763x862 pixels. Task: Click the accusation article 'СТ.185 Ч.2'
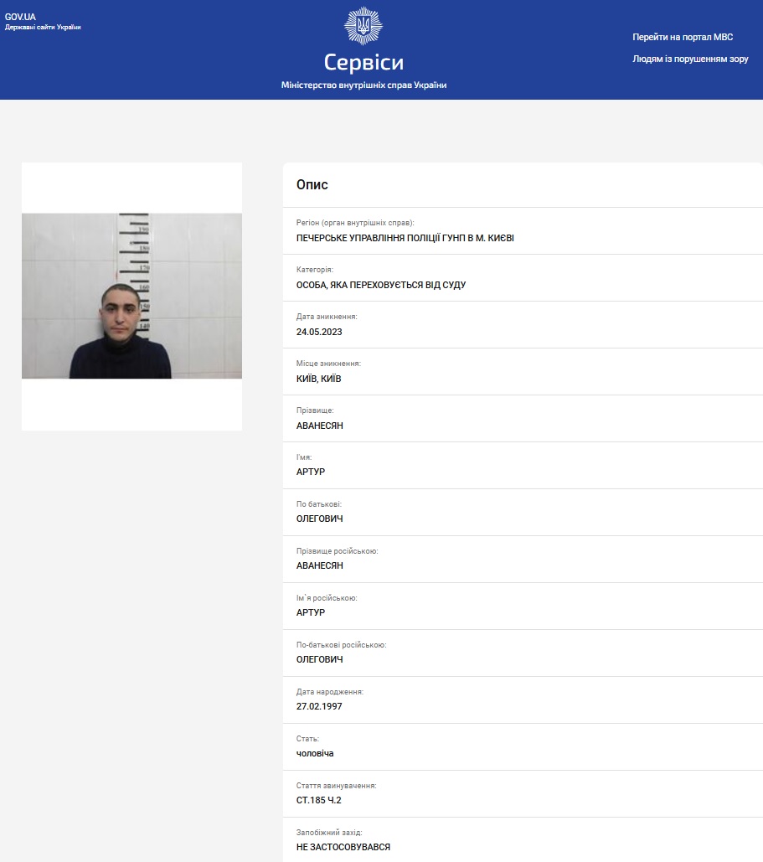click(319, 800)
